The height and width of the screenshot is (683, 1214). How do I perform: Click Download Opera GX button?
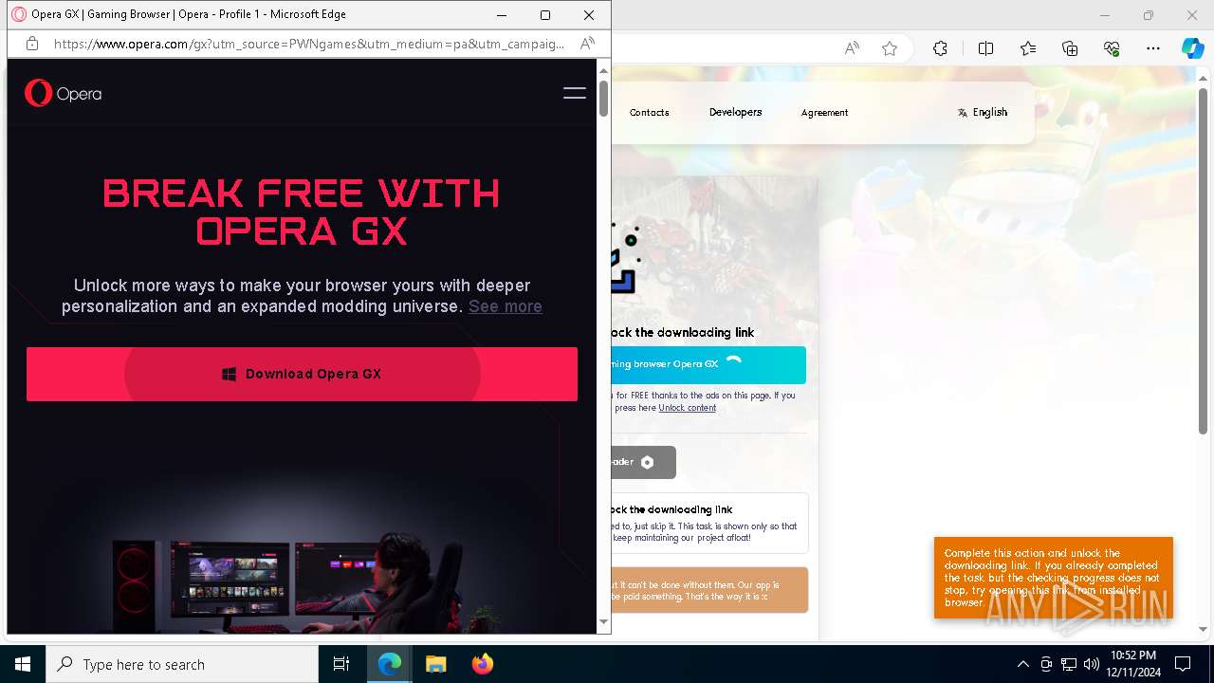302,374
